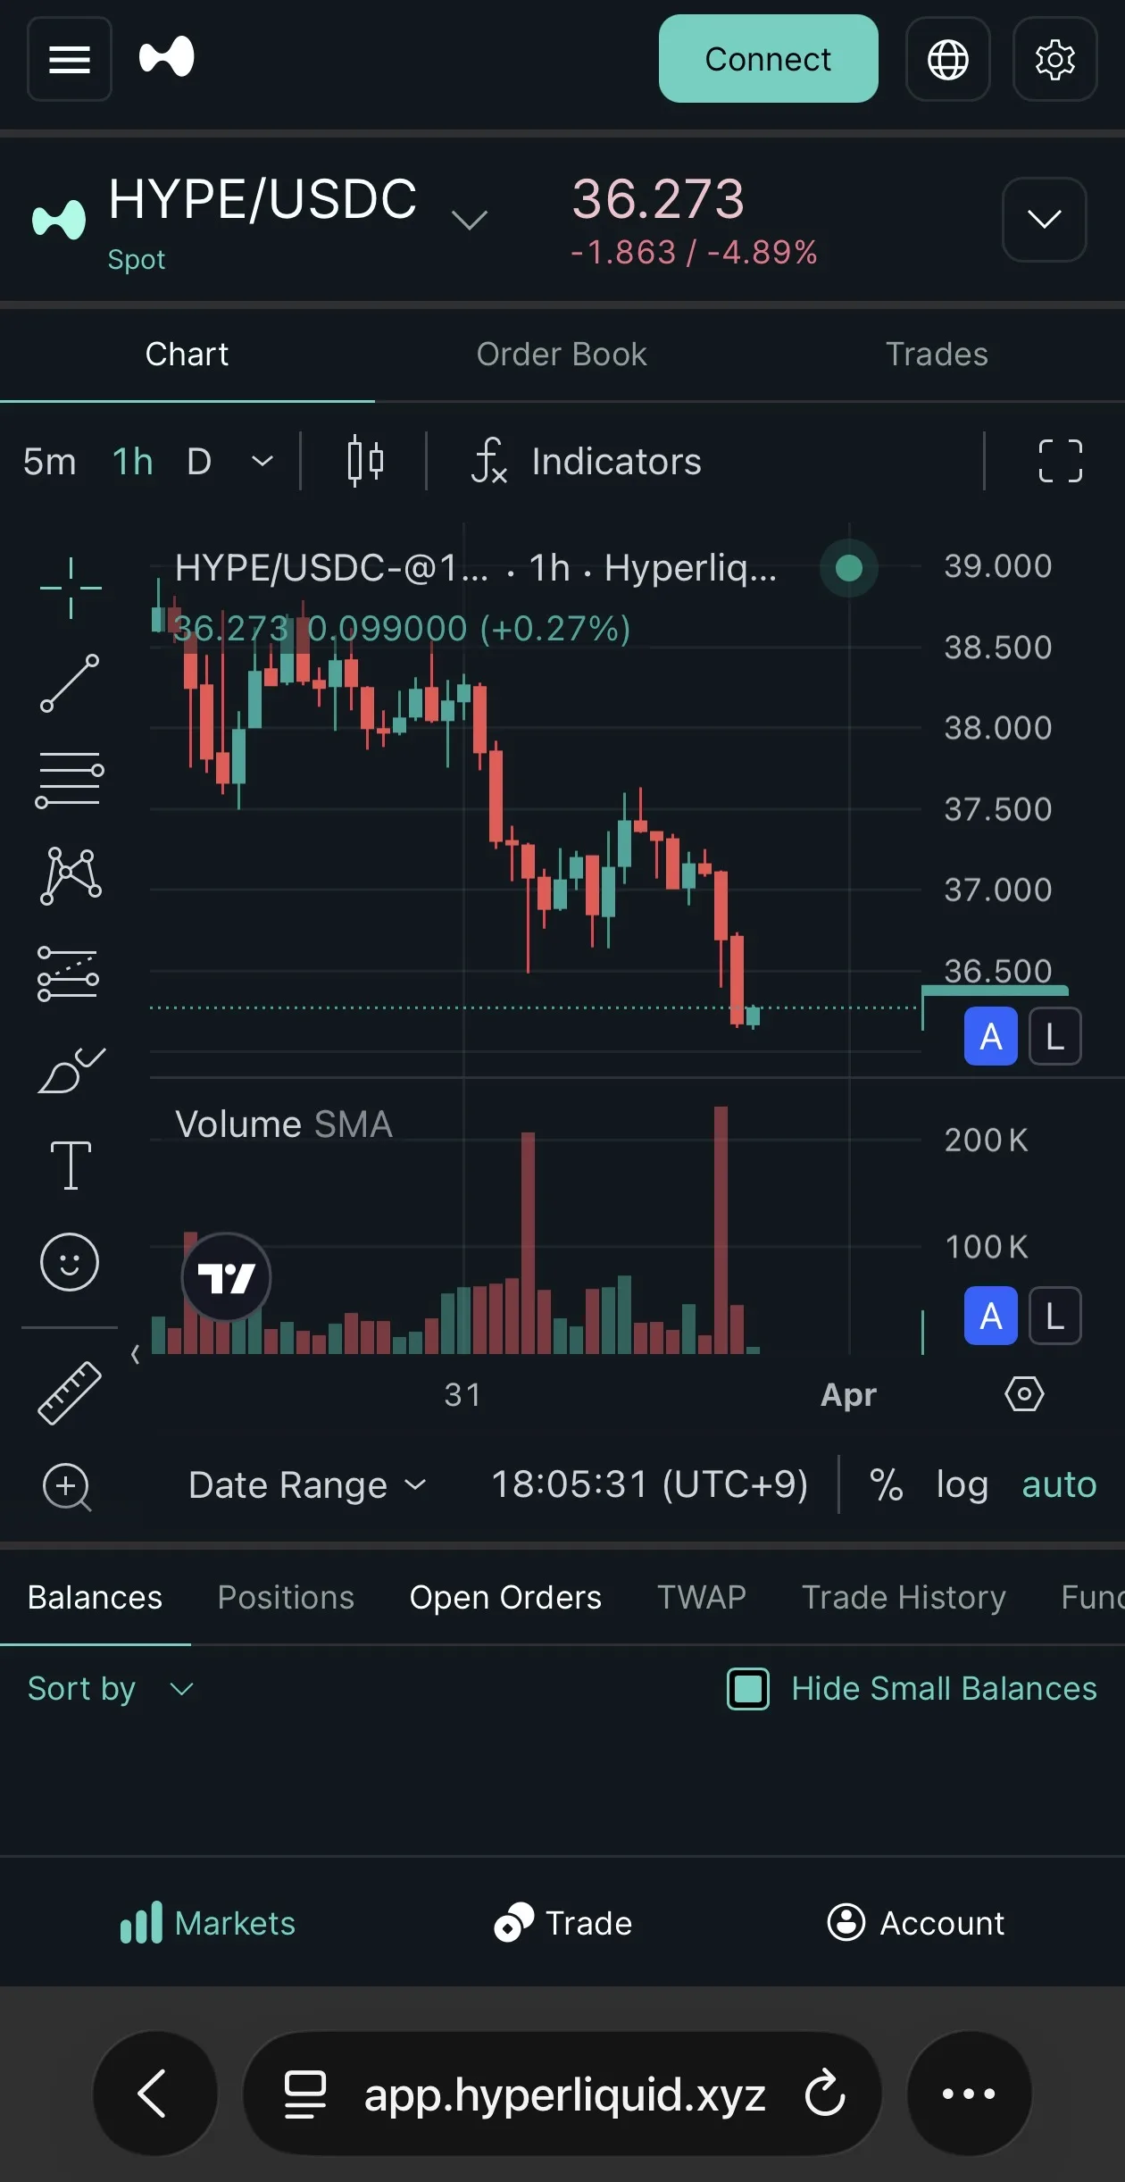
Task: Open the browser three-dot menu
Action: pyautogui.click(x=969, y=2093)
